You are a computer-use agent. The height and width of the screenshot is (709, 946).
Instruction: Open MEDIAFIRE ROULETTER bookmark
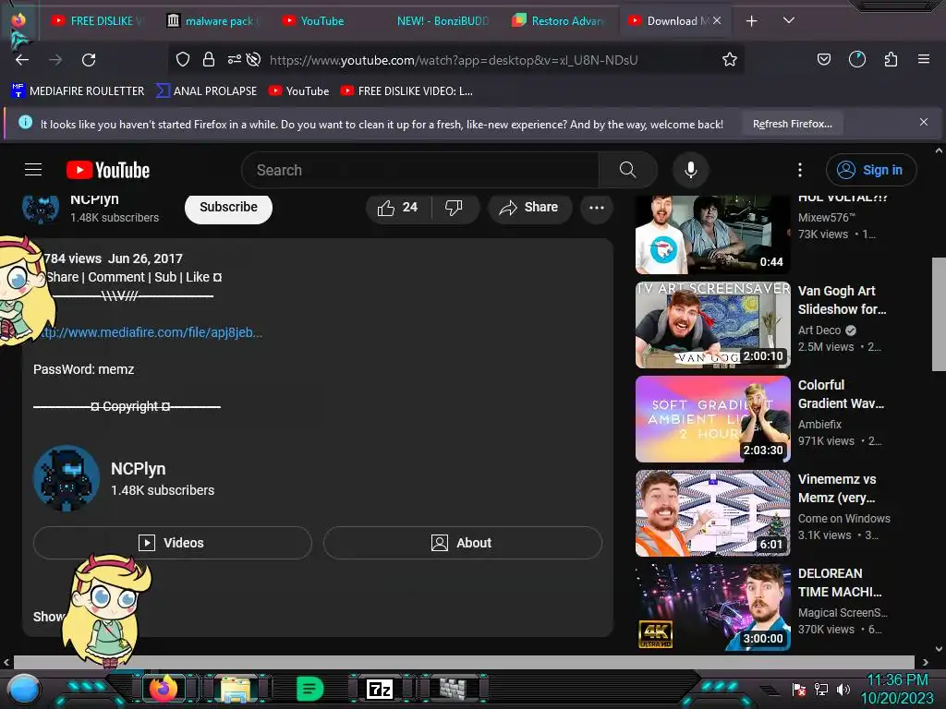pyautogui.click(x=78, y=91)
